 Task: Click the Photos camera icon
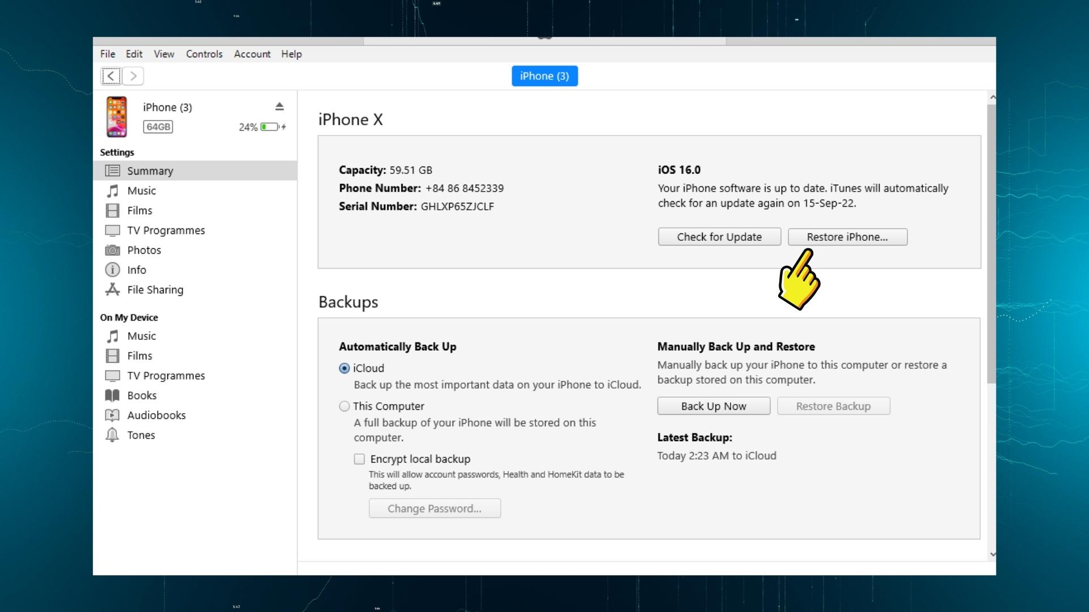pyautogui.click(x=112, y=250)
